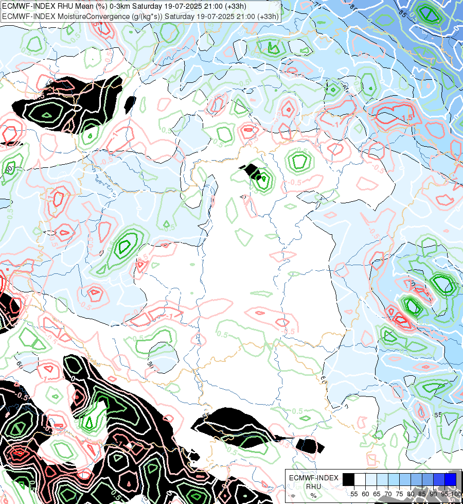Select the MoistureConvergence title line
463x504 pixels.
click(x=140, y=16)
